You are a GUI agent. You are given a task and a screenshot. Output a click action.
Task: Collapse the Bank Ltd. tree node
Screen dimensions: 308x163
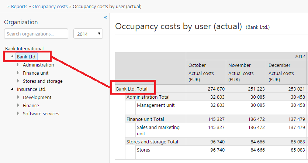tap(12, 57)
